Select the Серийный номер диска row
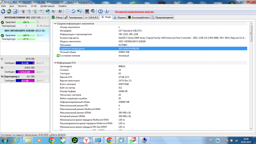 coord(153,48)
